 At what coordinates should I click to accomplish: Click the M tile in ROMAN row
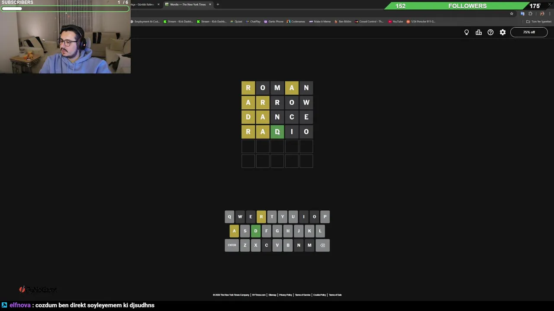(x=277, y=88)
